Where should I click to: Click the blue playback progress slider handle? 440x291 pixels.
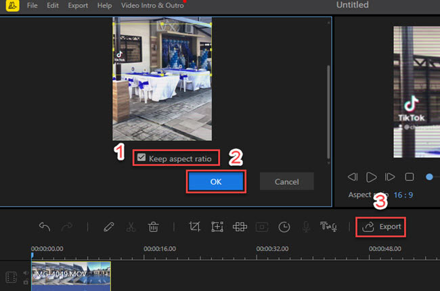pos(429,177)
